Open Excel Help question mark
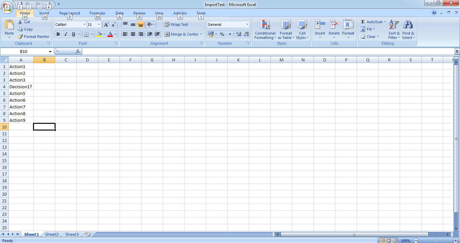 tap(434, 12)
